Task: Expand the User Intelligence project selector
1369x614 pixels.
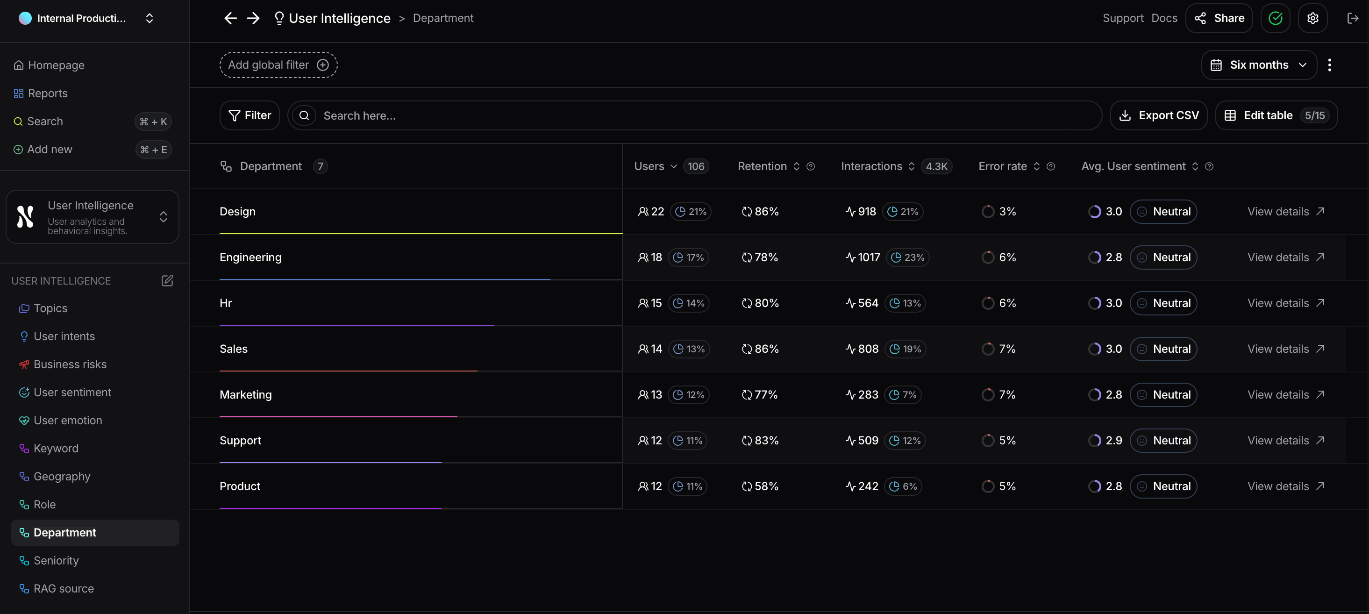Action: pos(163,217)
